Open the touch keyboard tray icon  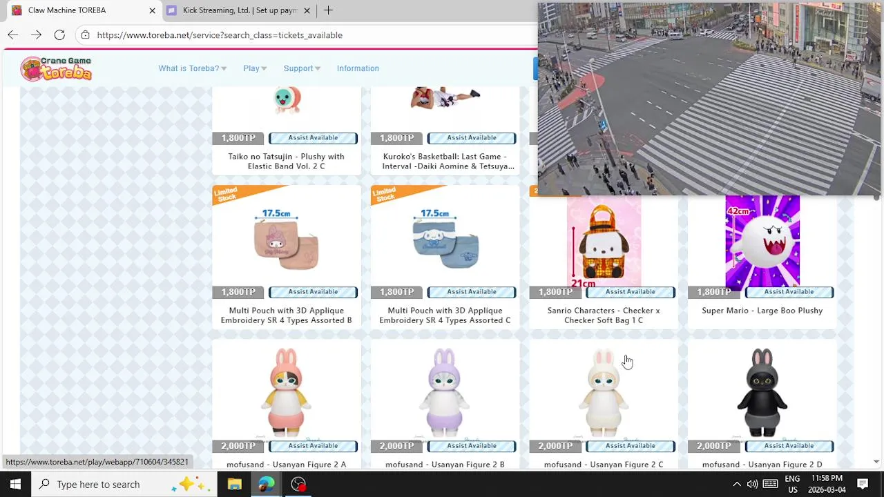[771, 484]
